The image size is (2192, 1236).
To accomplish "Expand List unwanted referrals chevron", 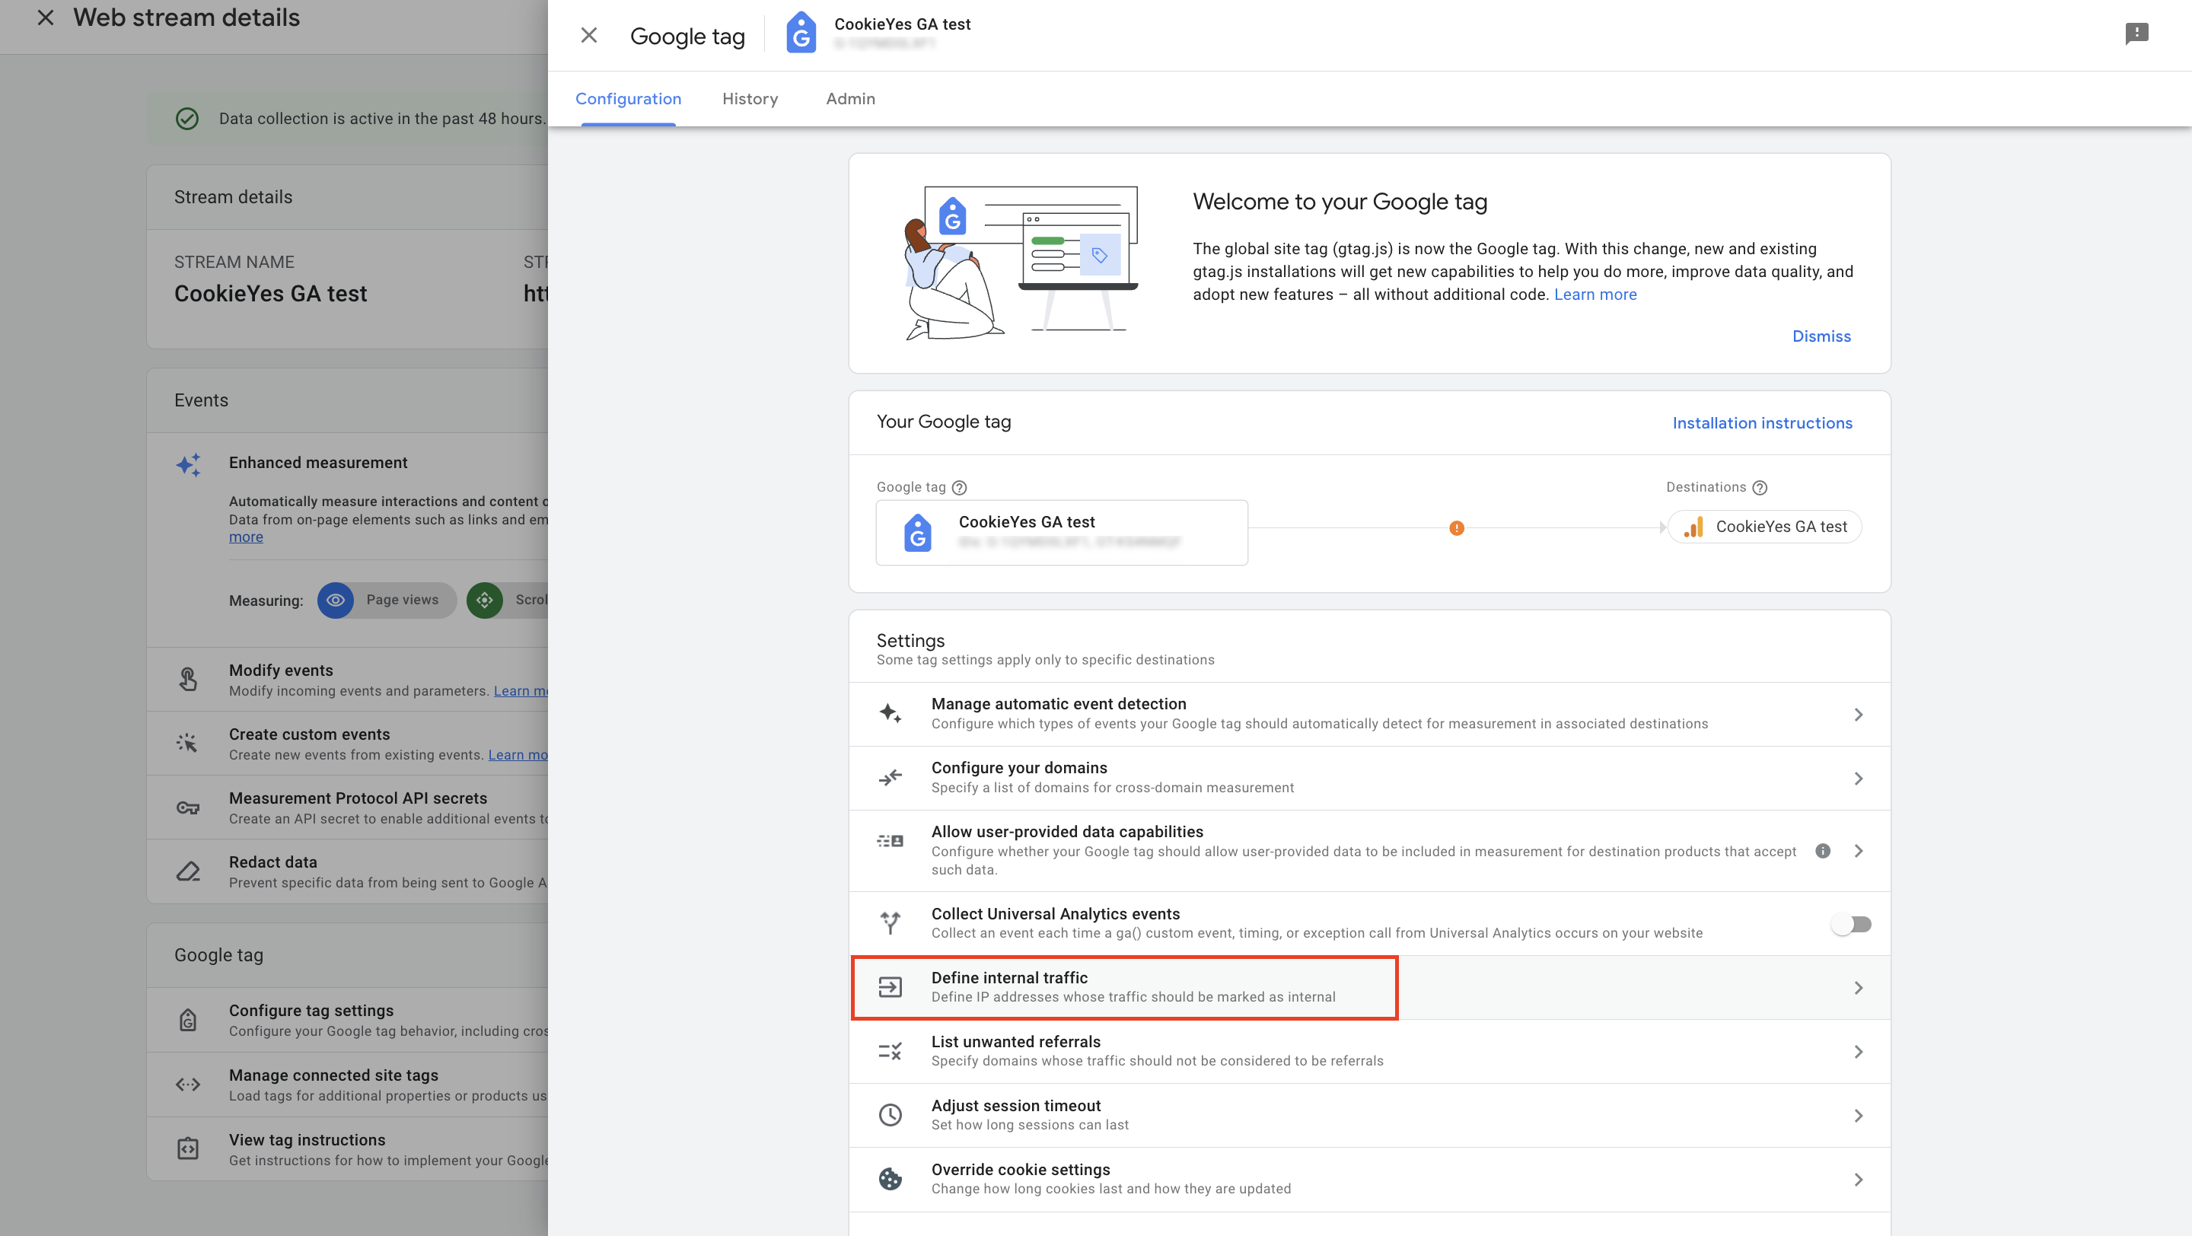I will click(x=1859, y=1051).
